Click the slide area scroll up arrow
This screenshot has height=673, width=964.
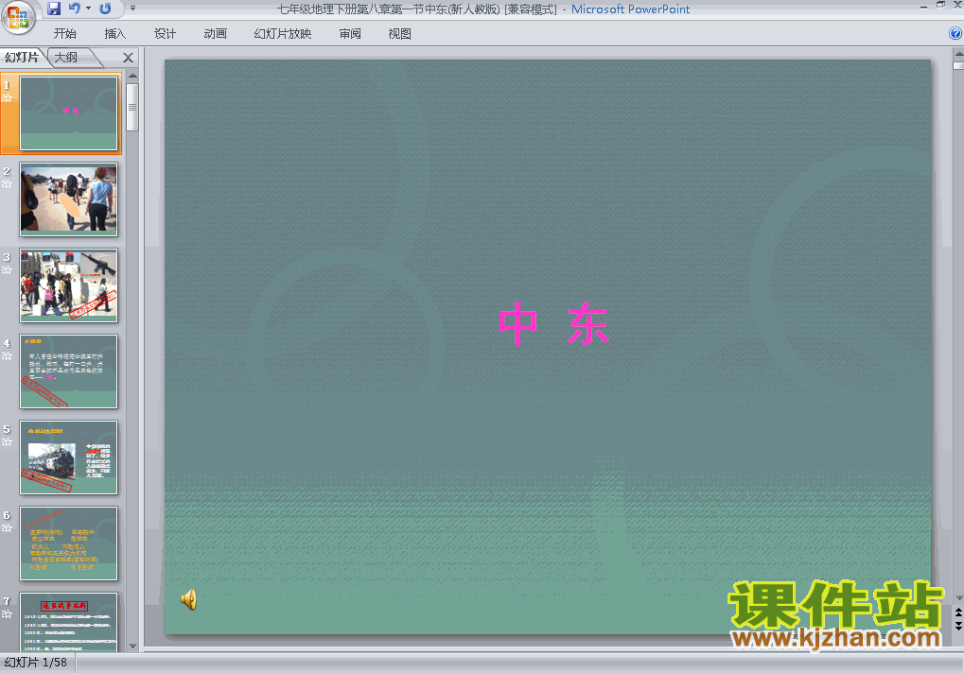point(958,54)
